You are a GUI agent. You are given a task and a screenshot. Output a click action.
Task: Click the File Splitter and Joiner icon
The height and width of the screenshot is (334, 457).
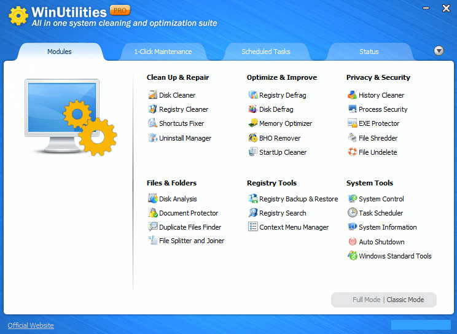(153, 241)
